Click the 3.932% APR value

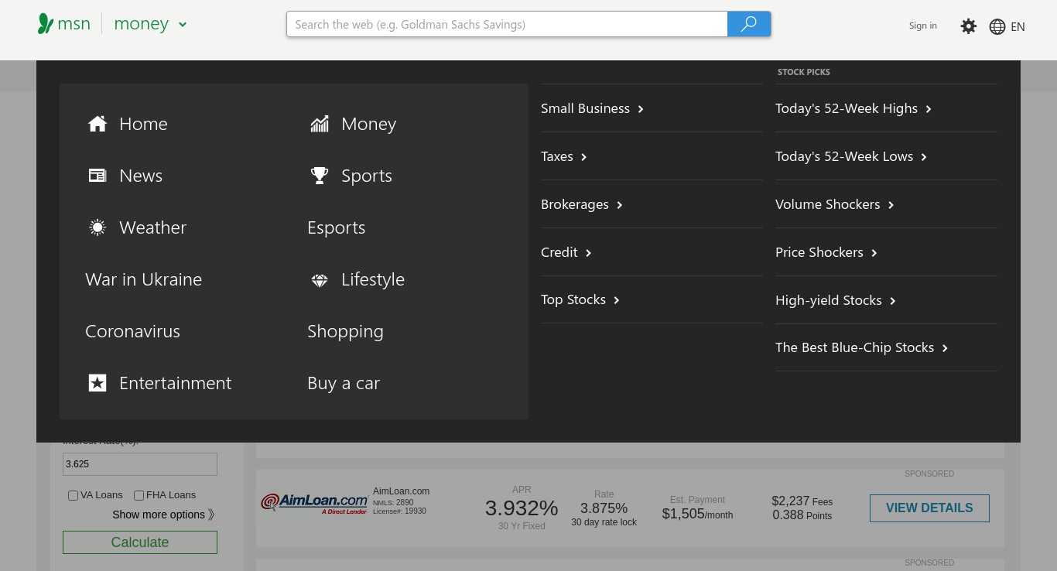tap(522, 508)
